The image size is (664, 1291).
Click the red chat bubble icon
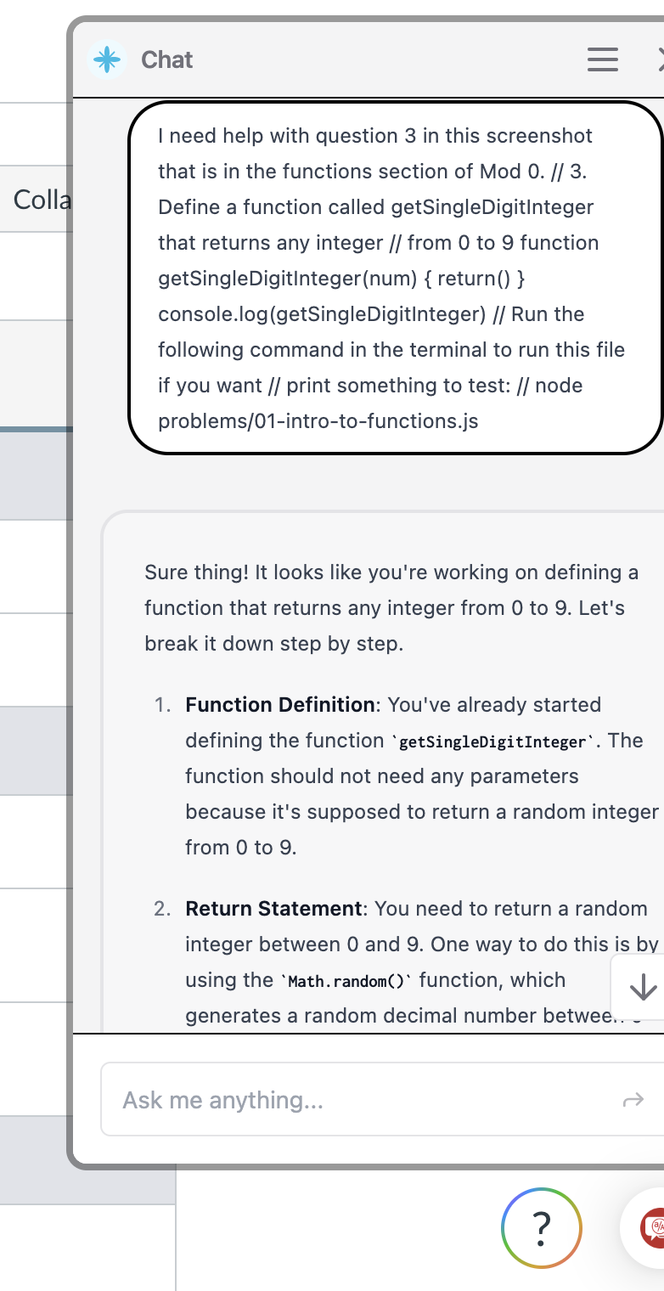tap(654, 1228)
